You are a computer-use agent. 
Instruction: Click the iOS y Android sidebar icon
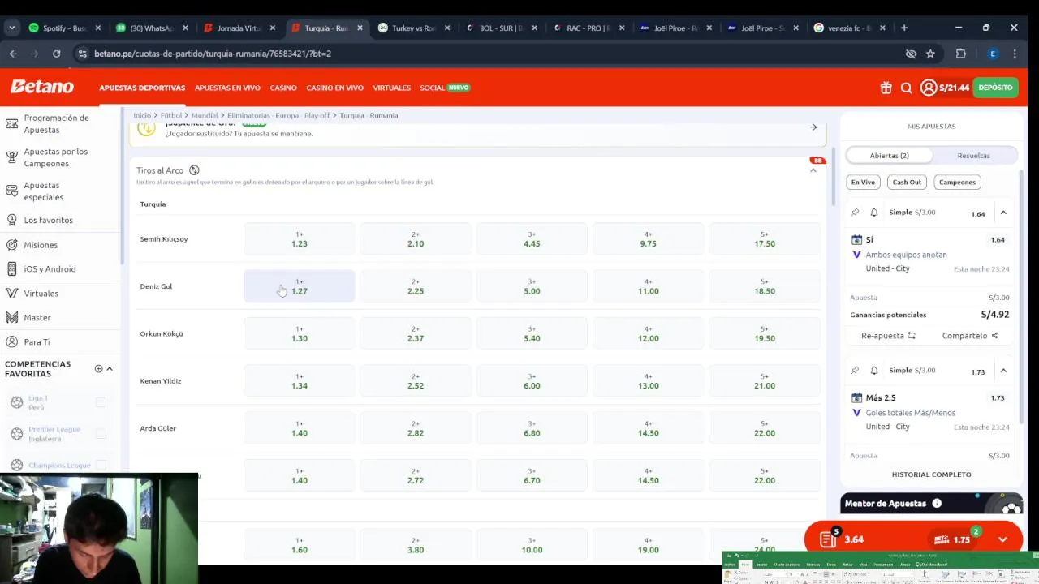(x=11, y=268)
